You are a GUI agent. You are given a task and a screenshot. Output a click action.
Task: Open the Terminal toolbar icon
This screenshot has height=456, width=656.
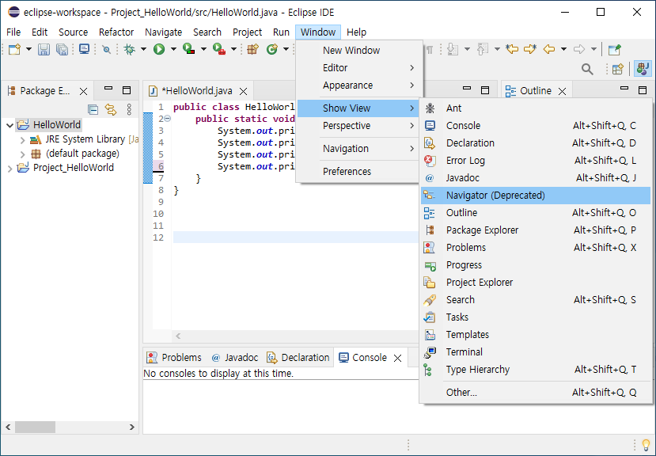[x=84, y=49]
